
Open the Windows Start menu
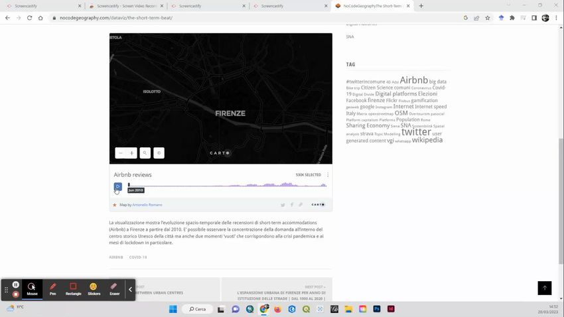pos(173,309)
